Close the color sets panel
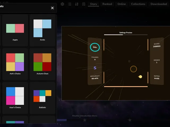 (x=52, y=8)
